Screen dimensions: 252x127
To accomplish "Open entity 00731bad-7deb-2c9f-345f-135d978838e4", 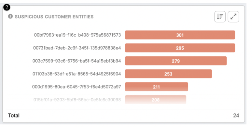I will tap(77, 48).
